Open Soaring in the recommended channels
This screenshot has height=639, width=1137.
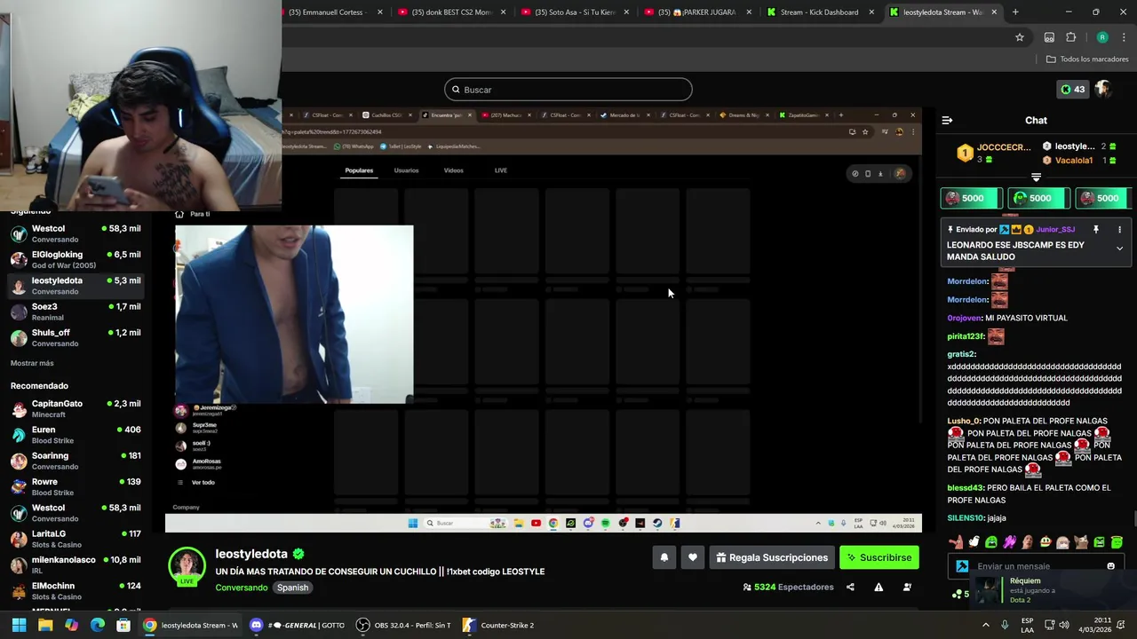(76, 461)
